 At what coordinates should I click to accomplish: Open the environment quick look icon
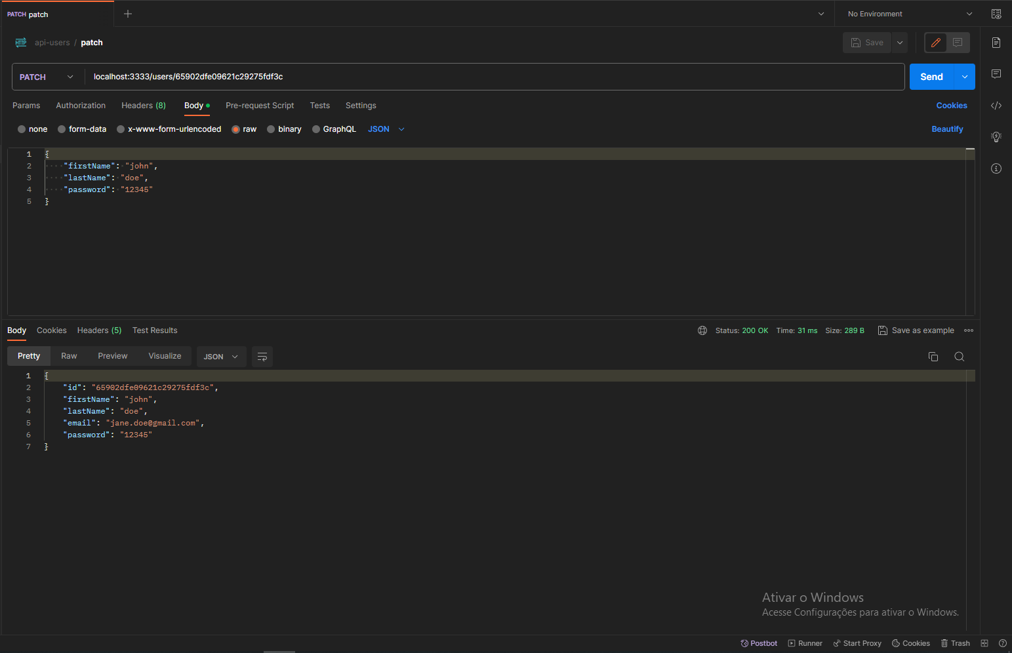tap(996, 14)
